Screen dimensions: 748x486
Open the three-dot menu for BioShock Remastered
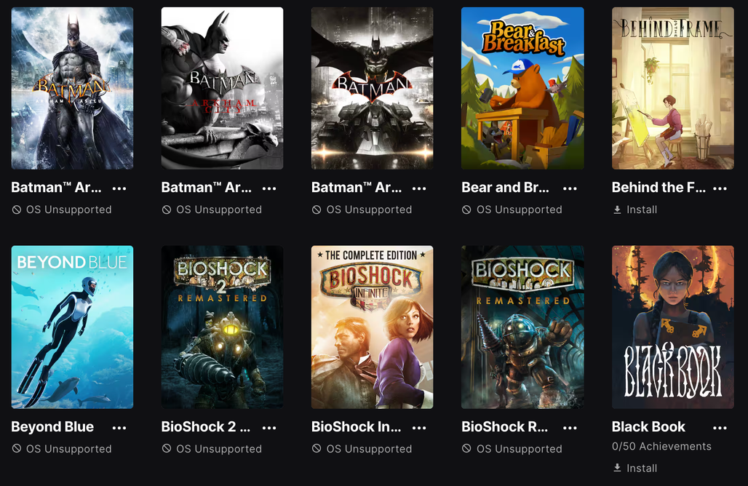[x=570, y=428]
